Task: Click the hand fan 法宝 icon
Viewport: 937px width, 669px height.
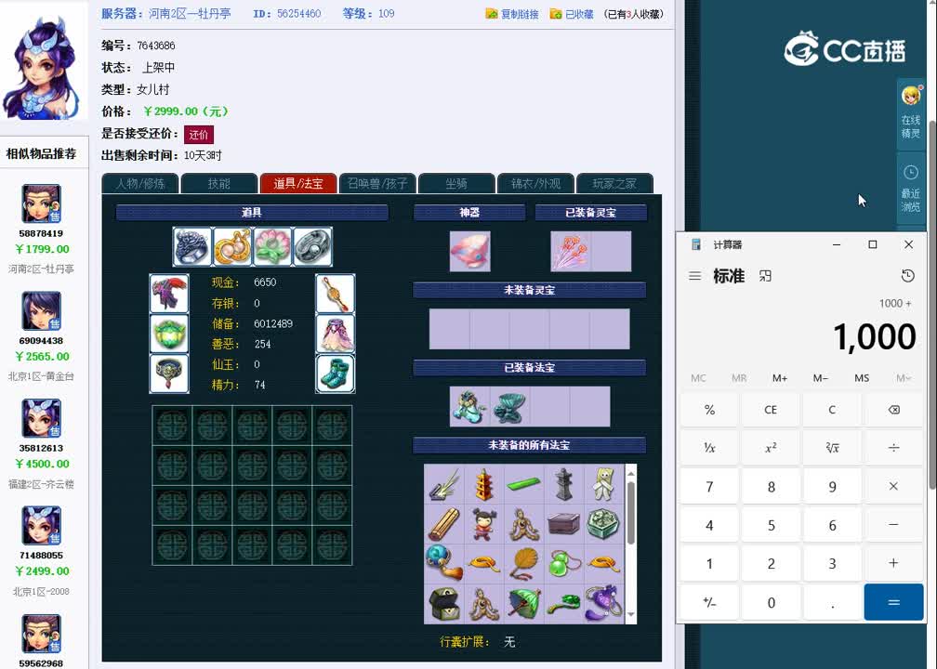Action: [524, 564]
